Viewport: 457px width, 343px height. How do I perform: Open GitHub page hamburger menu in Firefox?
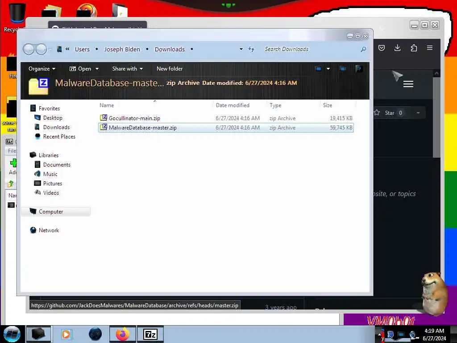408,84
